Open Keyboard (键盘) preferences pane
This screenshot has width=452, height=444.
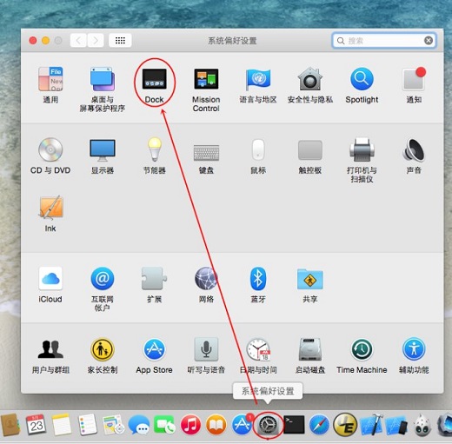[206, 159]
